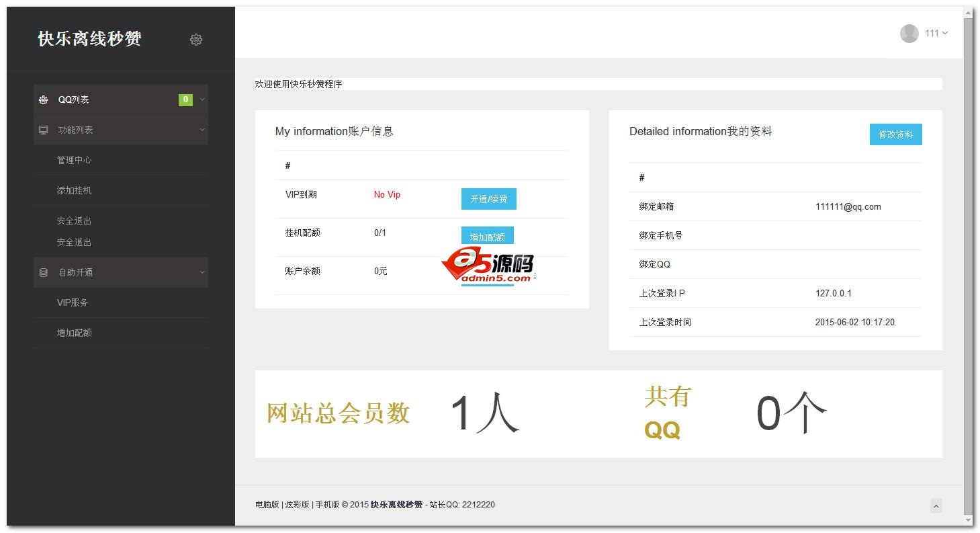
Task: Open VIP服务 in the sidebar
Action: [73, 302]
